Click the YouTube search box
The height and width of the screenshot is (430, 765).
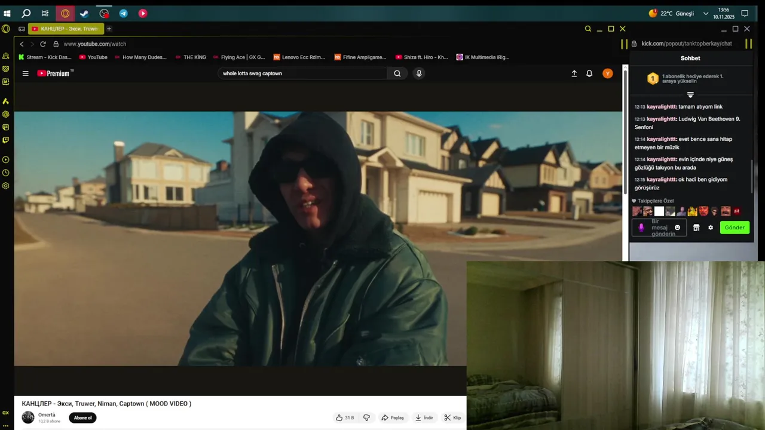tap(302, 73)
